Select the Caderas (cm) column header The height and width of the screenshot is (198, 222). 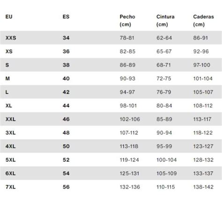click(x=204, y=21)
